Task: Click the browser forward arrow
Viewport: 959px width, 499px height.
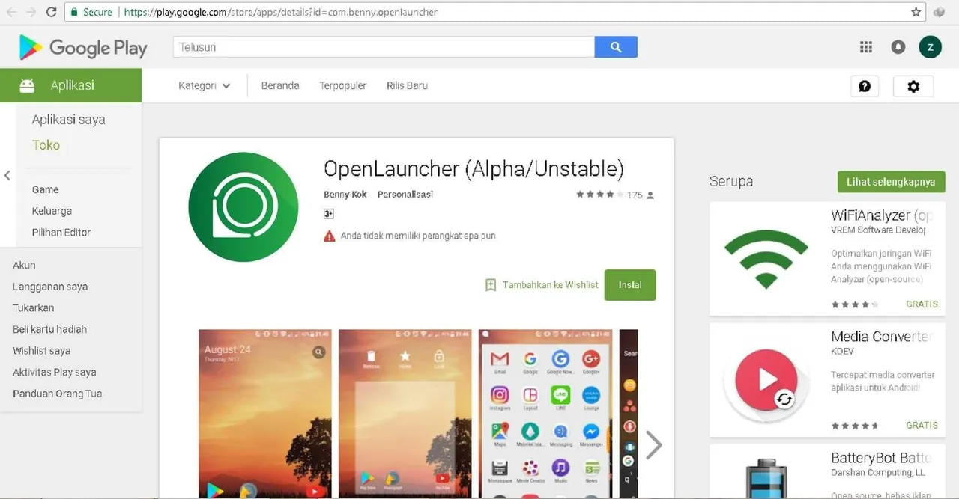Action: click(31, 12)
